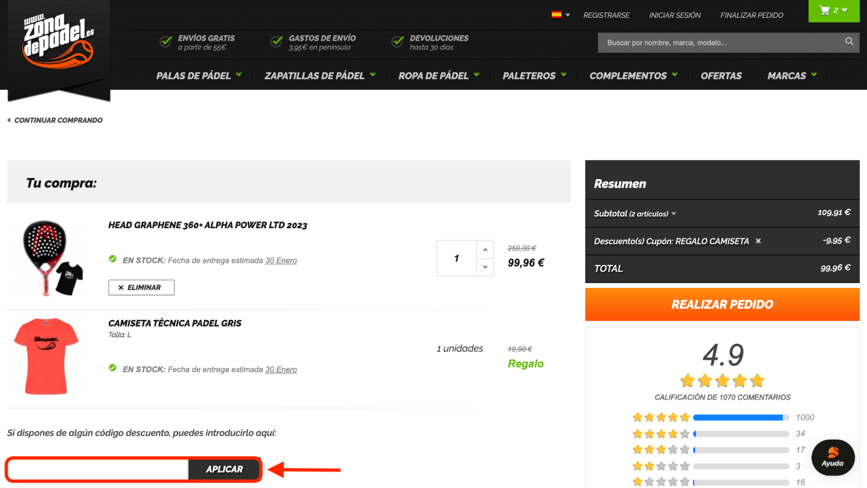Apply the discount code with Aplicar
The height and width of the screenshot is (488, 867).
pos(224,469)
